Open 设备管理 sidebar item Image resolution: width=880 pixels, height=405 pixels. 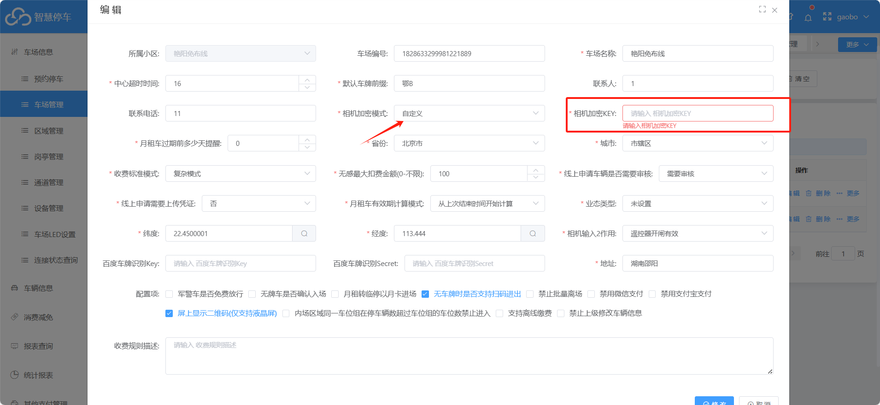[x=44, y=208]
